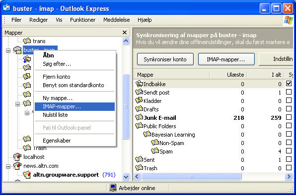Choose Søg efter in context menu
The width and height of the screenshot is (296, 195).
click(x=74, y=64)
